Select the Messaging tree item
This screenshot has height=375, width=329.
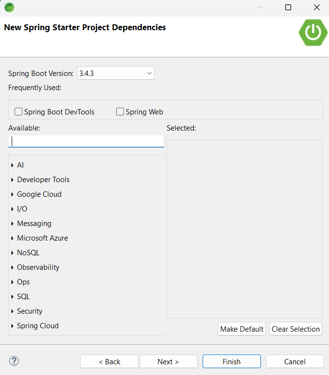[x=34, y=224]
